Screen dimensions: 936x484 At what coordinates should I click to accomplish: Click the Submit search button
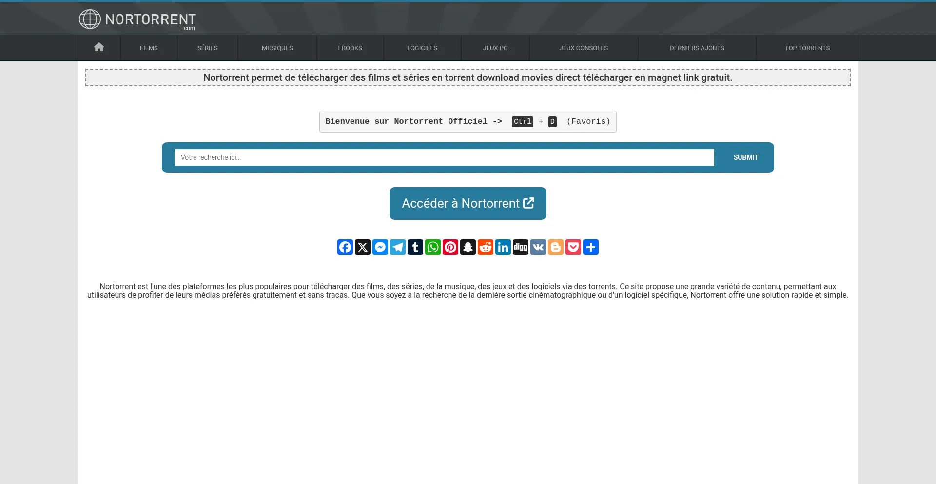click(x=746, y=157)
